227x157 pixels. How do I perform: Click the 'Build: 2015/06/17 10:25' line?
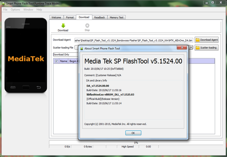tap(104, 69)
